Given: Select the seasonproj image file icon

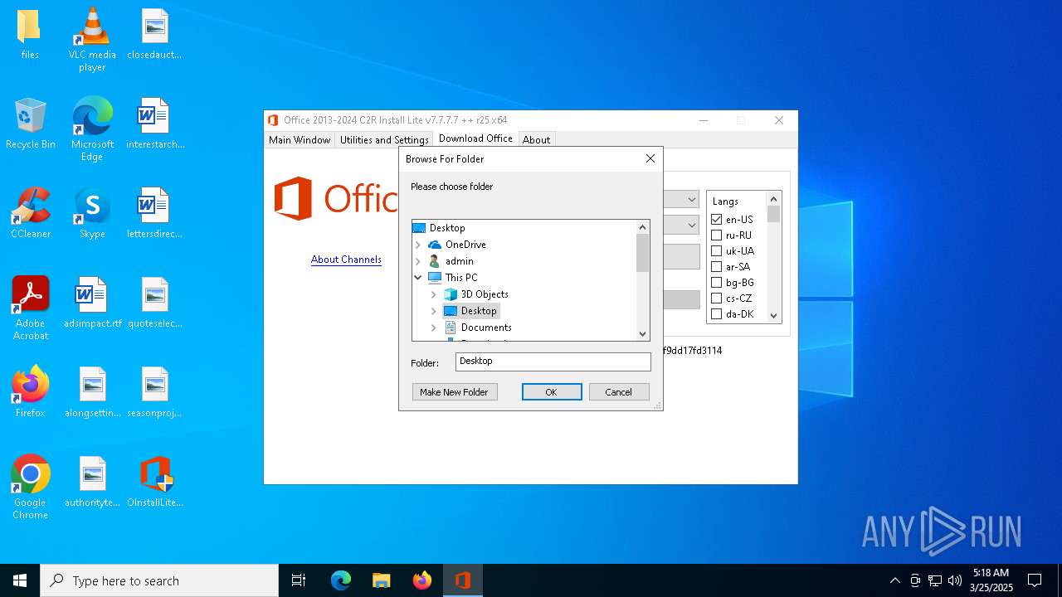Looking at the screenshot, I should pos(154,392).
